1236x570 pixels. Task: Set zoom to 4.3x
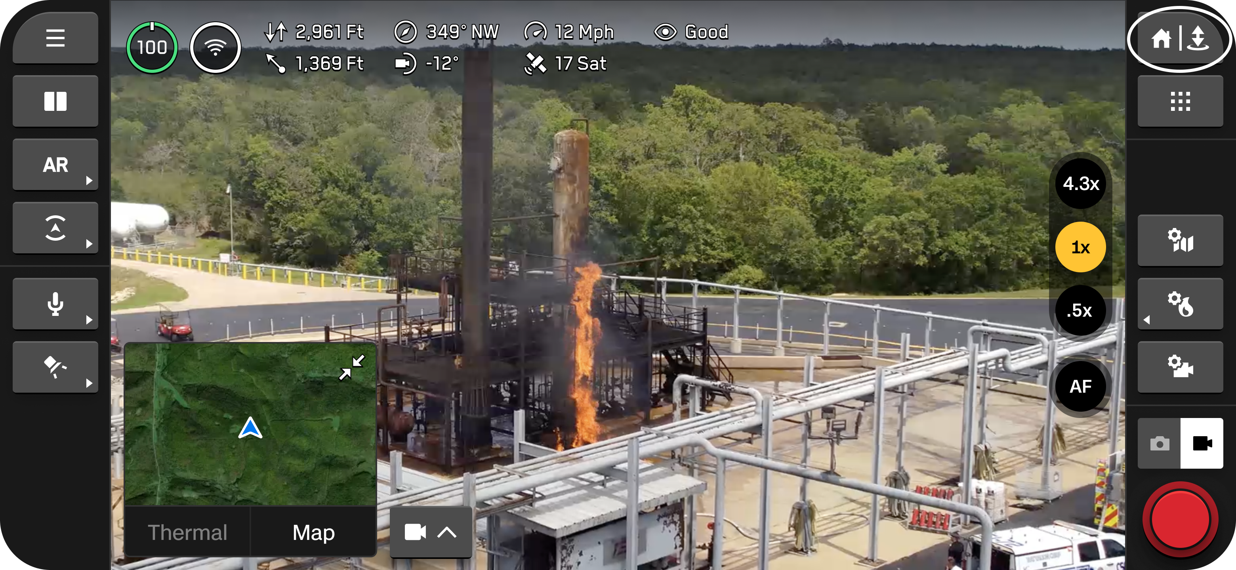(1080, 184)
